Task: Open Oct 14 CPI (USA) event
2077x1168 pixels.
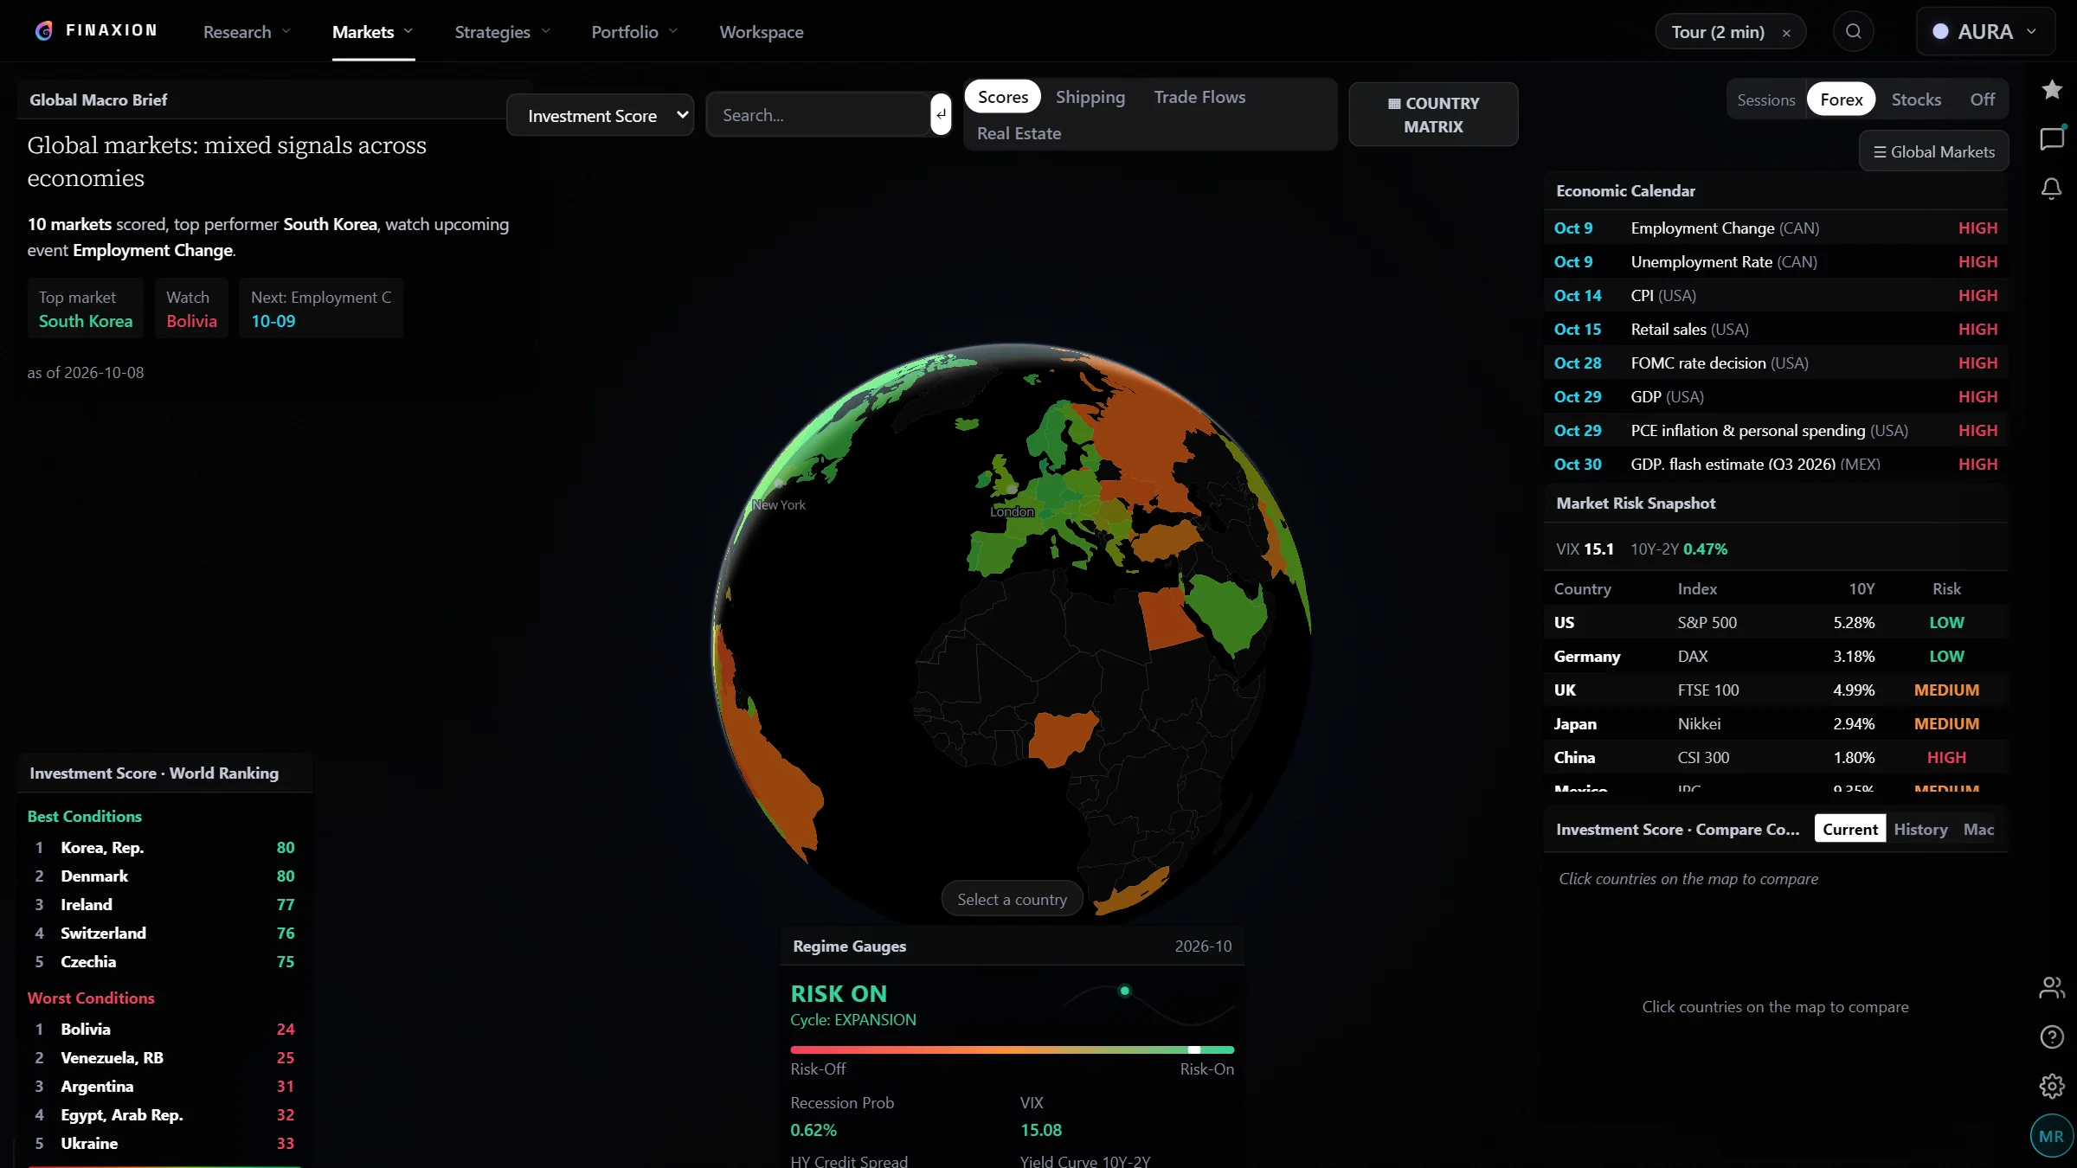Action: coord(1776,295)
